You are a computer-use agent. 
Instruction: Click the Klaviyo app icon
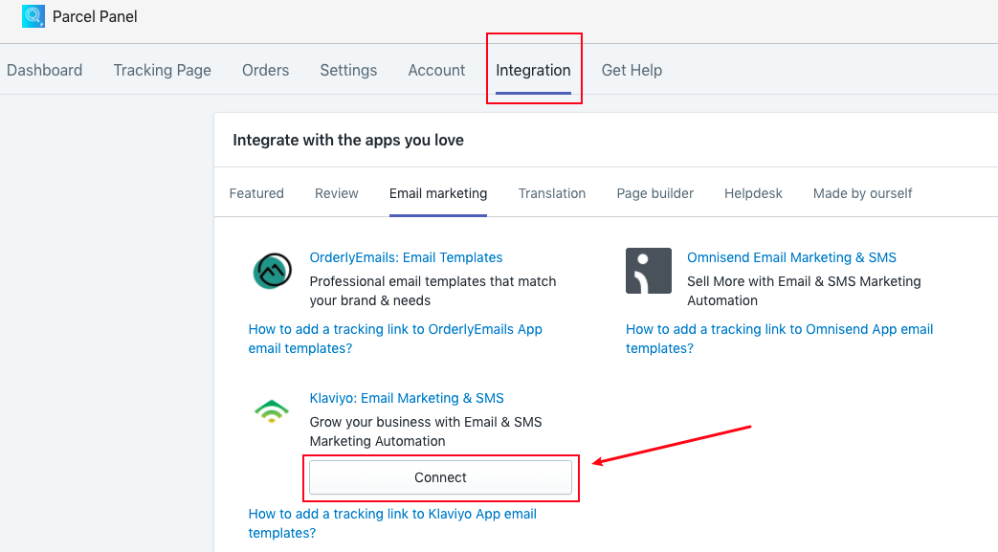coord(272,411)
